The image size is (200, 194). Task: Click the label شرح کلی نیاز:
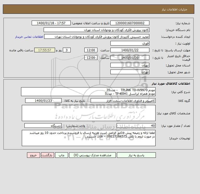[181, 92]
